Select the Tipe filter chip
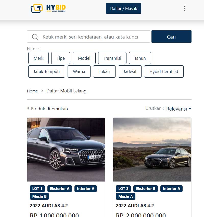204x217 pixels. point(60,58)
